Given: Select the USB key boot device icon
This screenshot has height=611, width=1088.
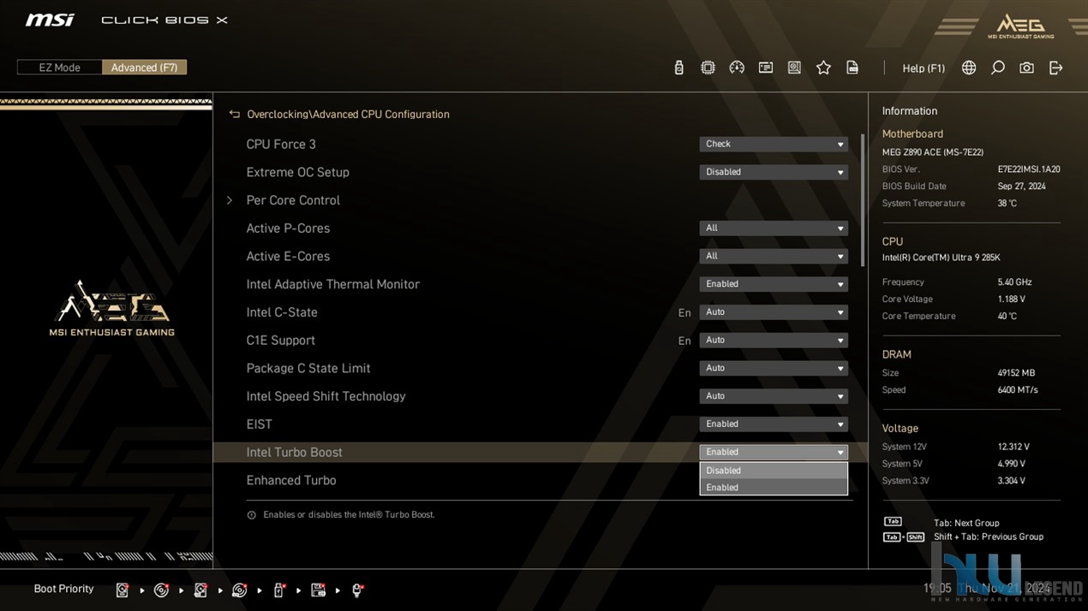Looking at the screenshot, I should pyautogui.click(x=278, y=590).
